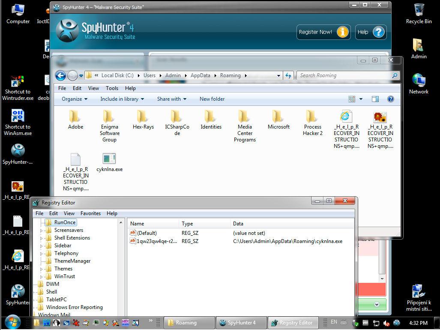Open the Identities folder
This screenshot has width=440, height=330.
click(211, 120)
